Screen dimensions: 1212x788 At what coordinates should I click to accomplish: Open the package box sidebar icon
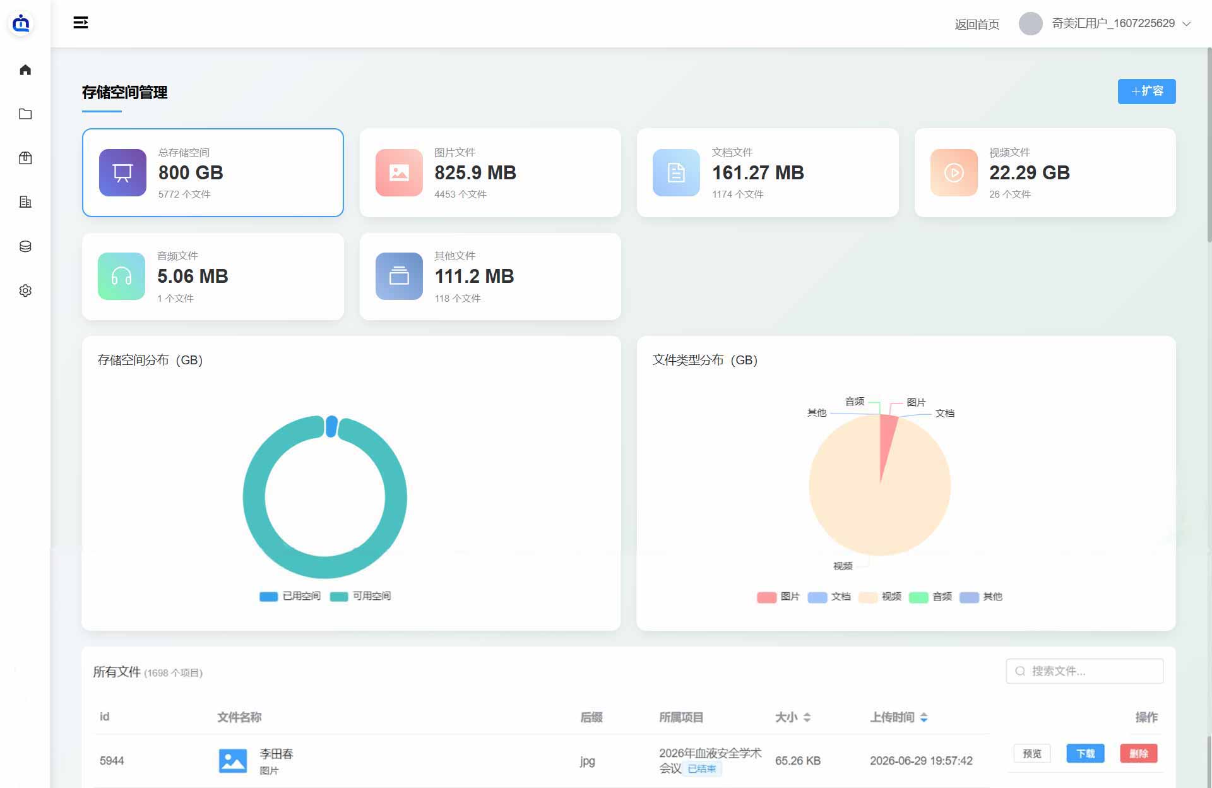(x=25, y=158)
